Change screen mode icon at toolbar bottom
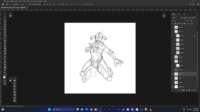 coord(5,84)
